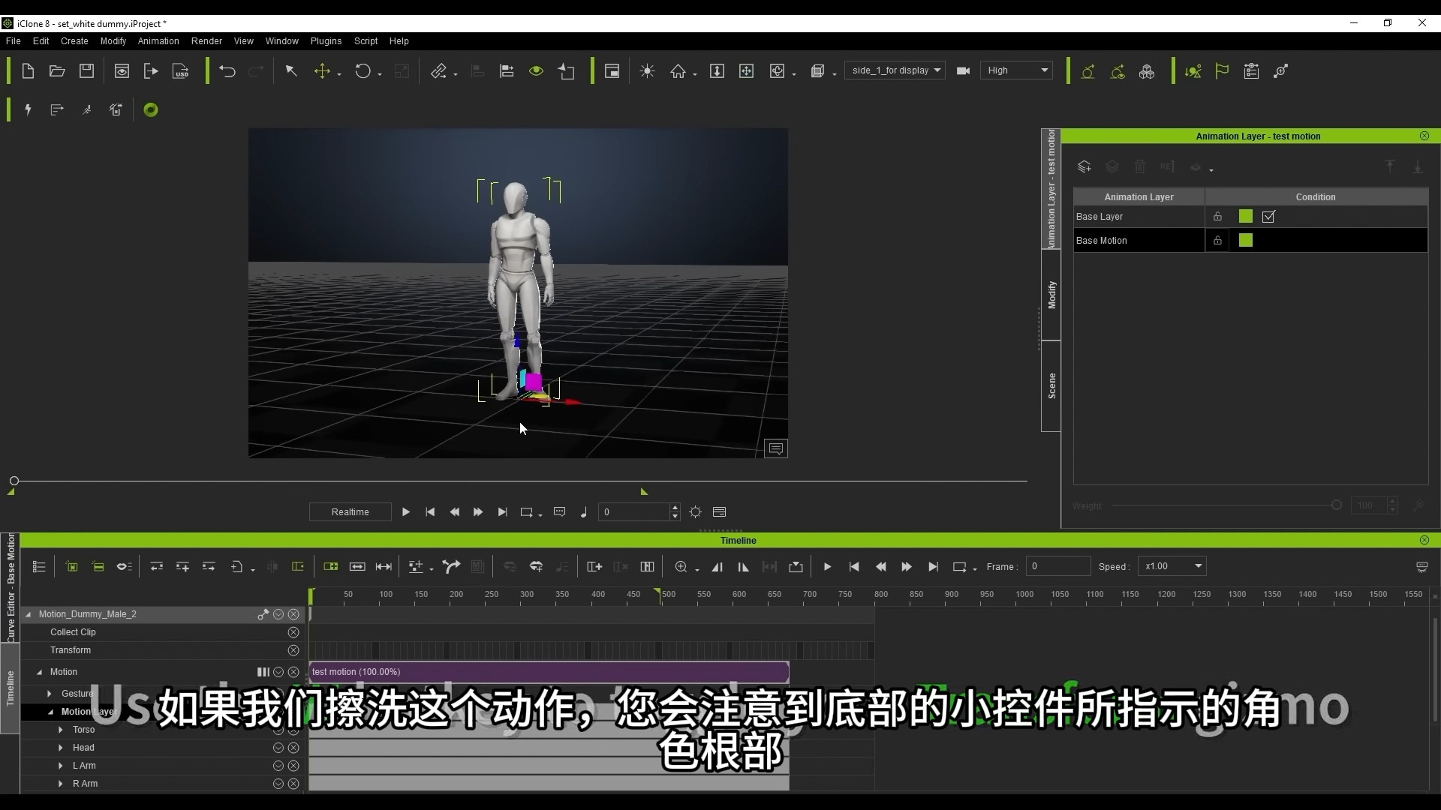Viewport: 1441px width, 810px height.
Task: Click the Home view icon
Action: click(678, 71)
